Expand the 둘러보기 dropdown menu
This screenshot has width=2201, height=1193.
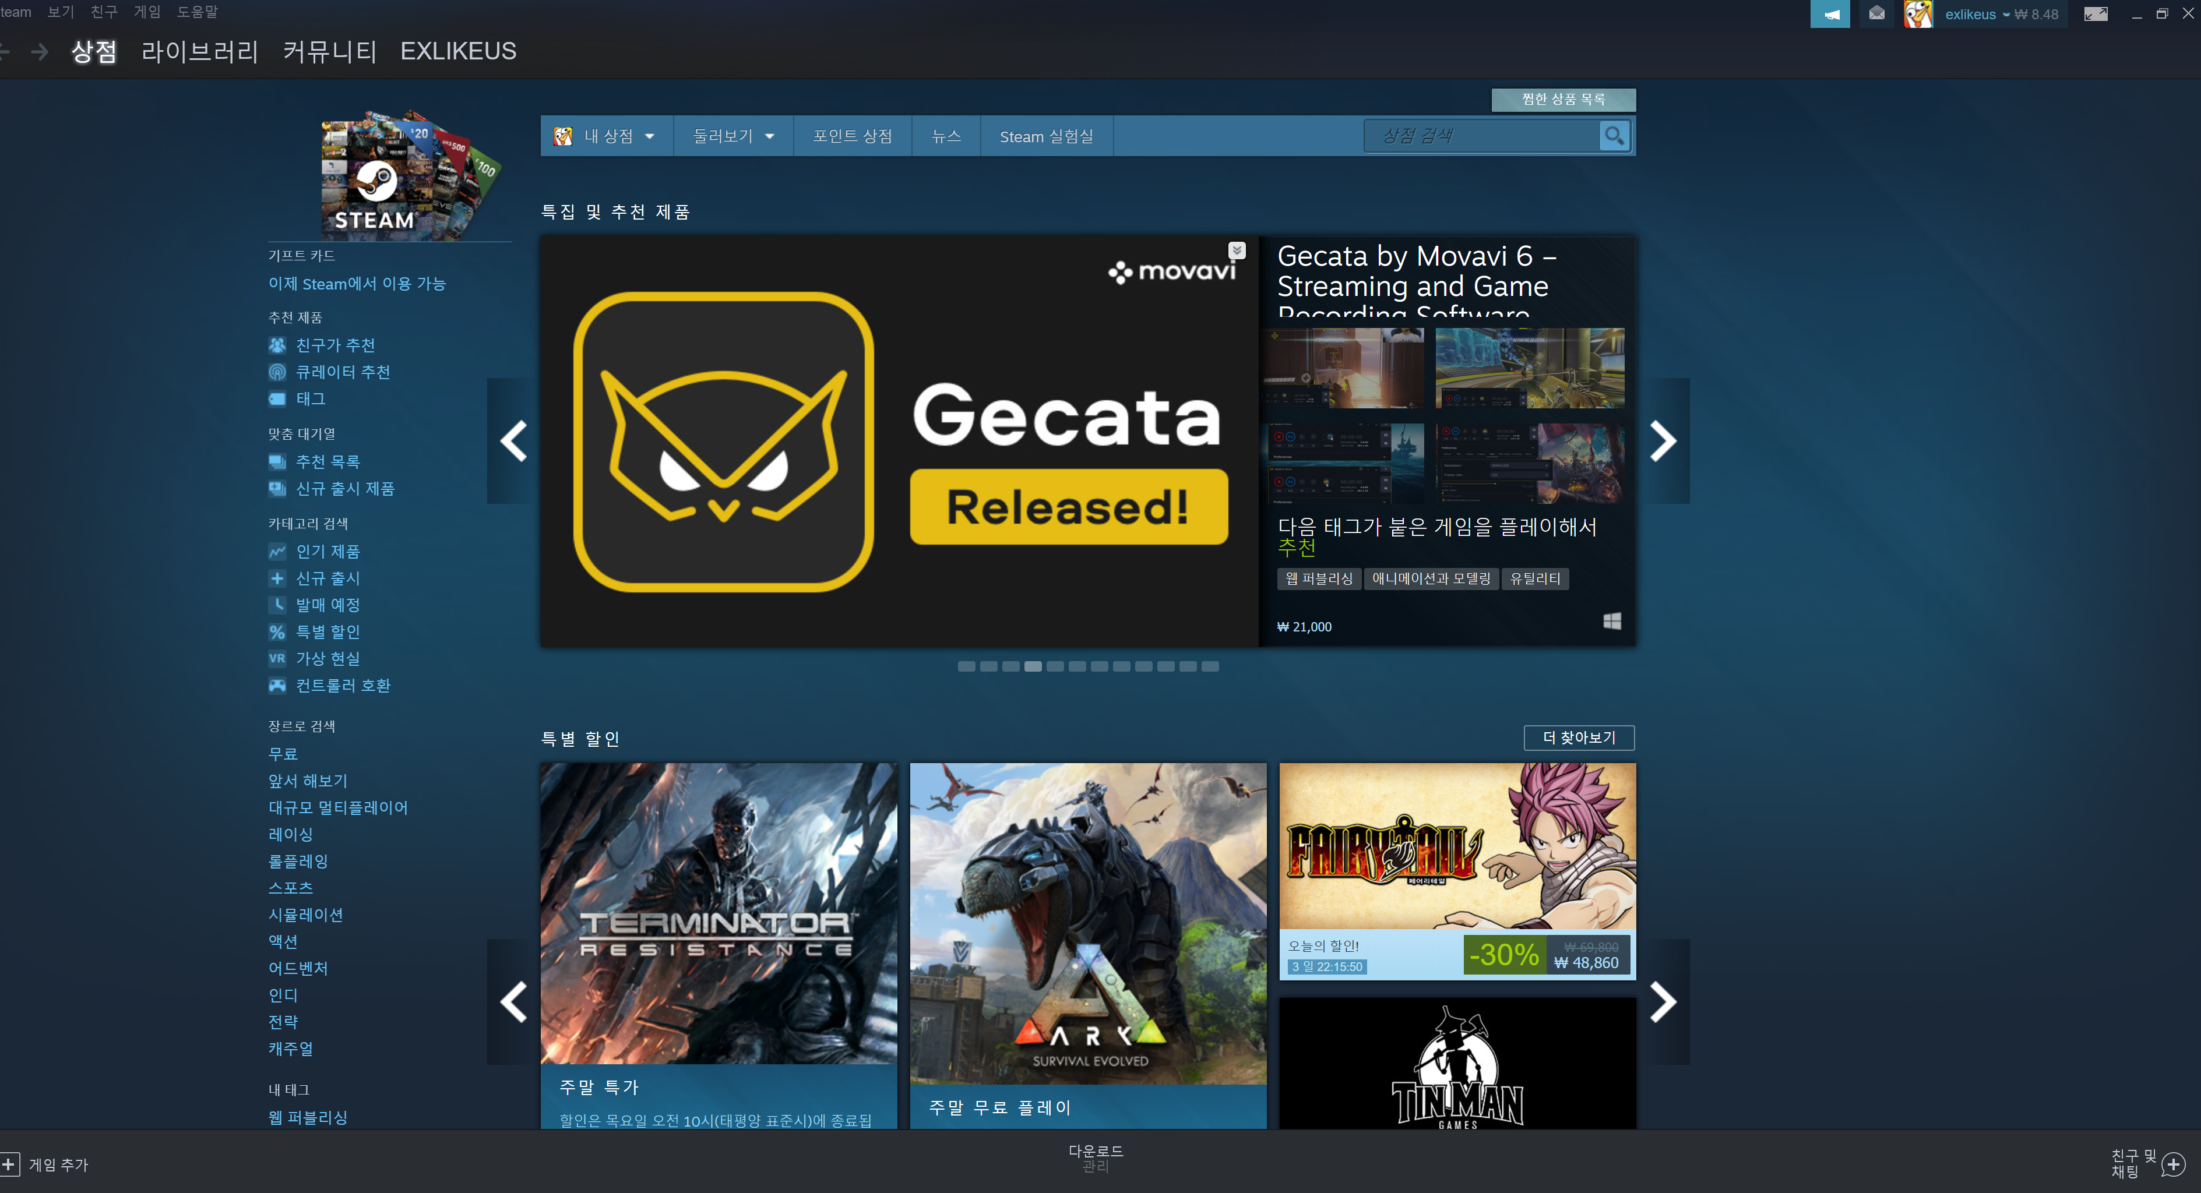(x=733, y=136)
